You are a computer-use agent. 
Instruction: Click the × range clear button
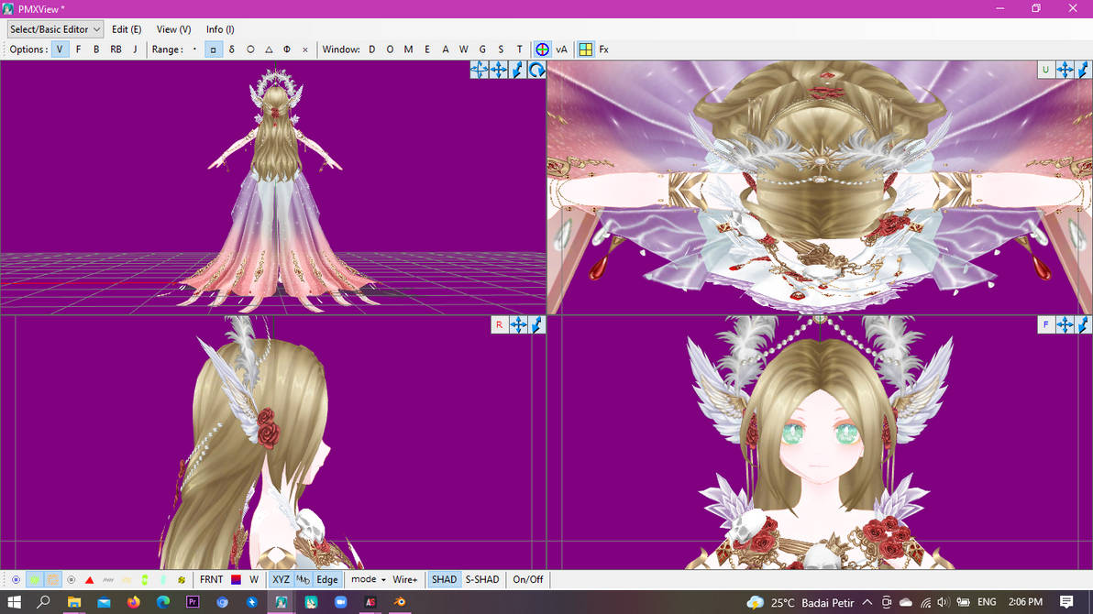click(304, 49)
